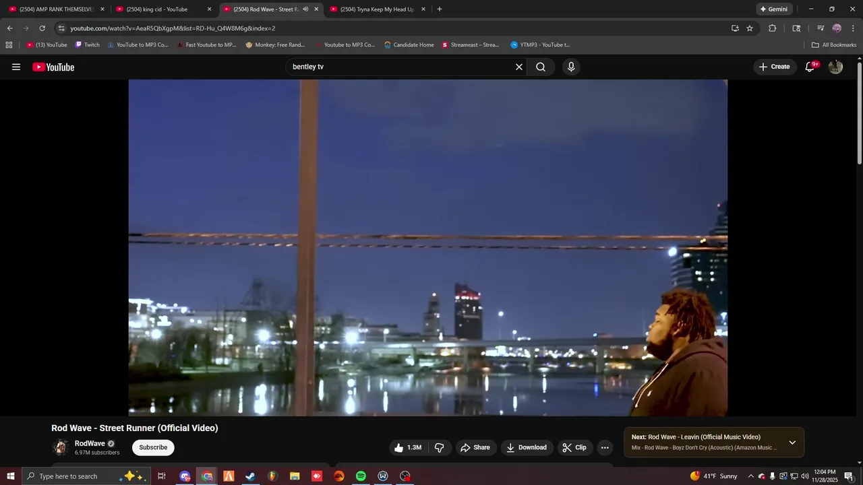Open the YouTube guide hamburger menu

pos(16,67)
